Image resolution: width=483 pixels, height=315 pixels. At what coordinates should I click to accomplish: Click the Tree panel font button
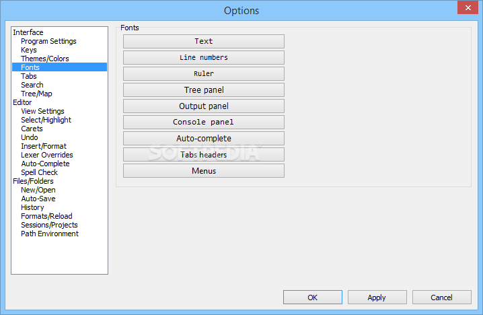(203, 90)
